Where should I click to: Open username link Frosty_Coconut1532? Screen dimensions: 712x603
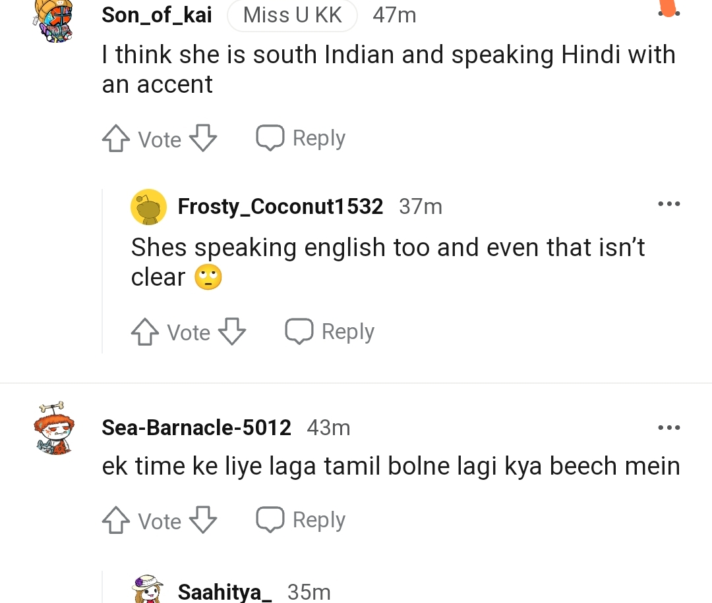[280, 207]
